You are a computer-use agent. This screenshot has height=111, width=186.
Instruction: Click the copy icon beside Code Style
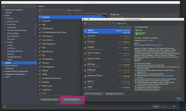tap(35, 24)
